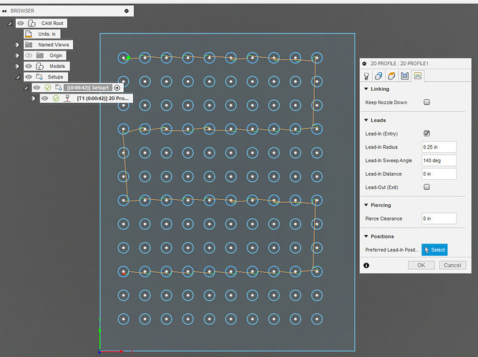The image size is (478, 357).
Task: Enable Keep Nozzle Down checkbox
Action: 426,102
